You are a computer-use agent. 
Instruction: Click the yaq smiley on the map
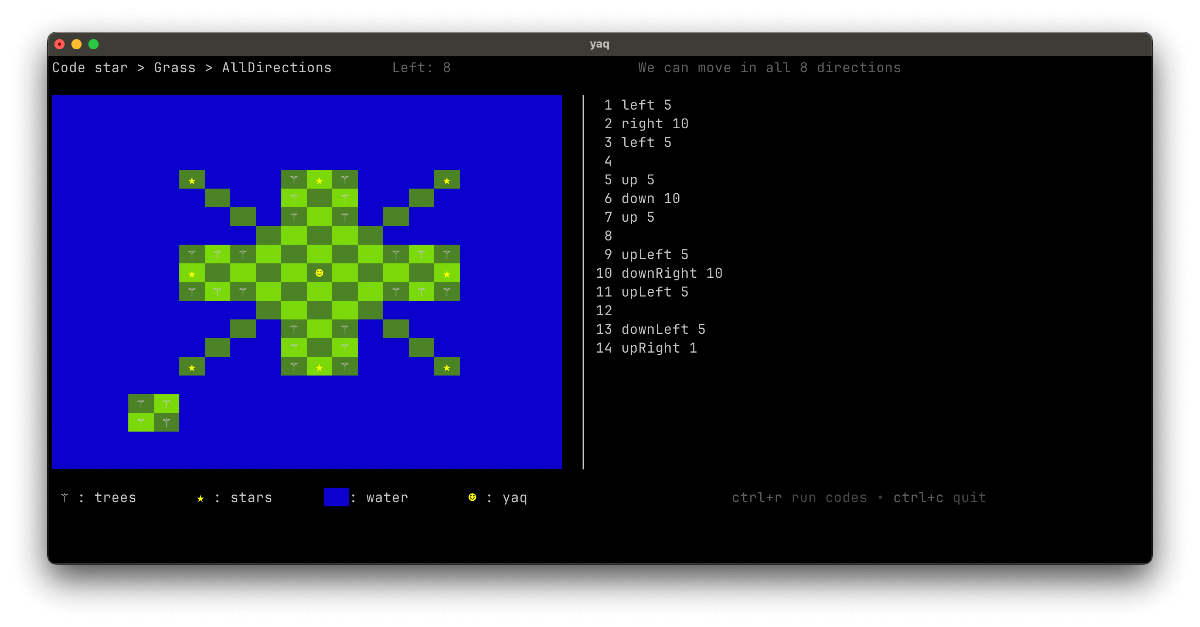319,273
